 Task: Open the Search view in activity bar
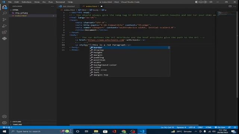[x=4, y=13]
